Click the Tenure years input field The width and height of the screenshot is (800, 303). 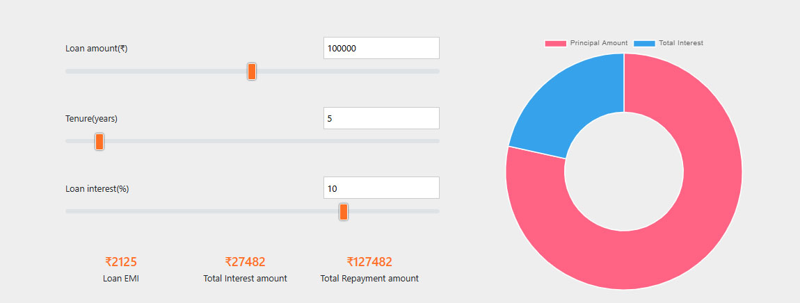pyautogui.click(x=381, y=118)
